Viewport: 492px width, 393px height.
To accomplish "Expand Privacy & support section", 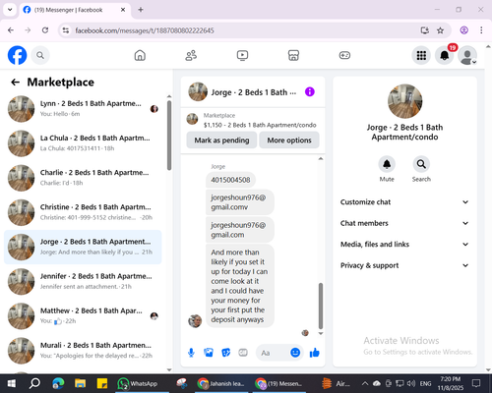I will coord(404,265).
